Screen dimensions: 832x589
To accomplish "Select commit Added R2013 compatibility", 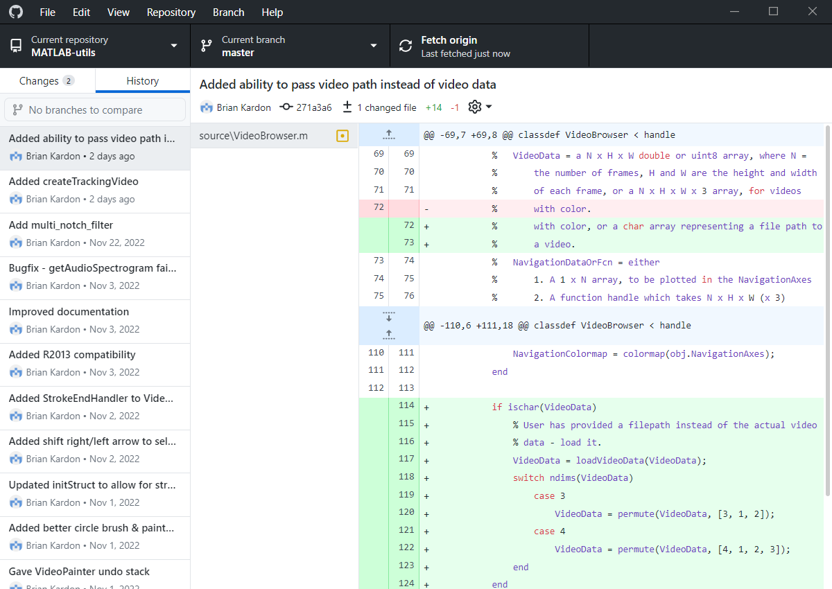I will tap(95, 364).
